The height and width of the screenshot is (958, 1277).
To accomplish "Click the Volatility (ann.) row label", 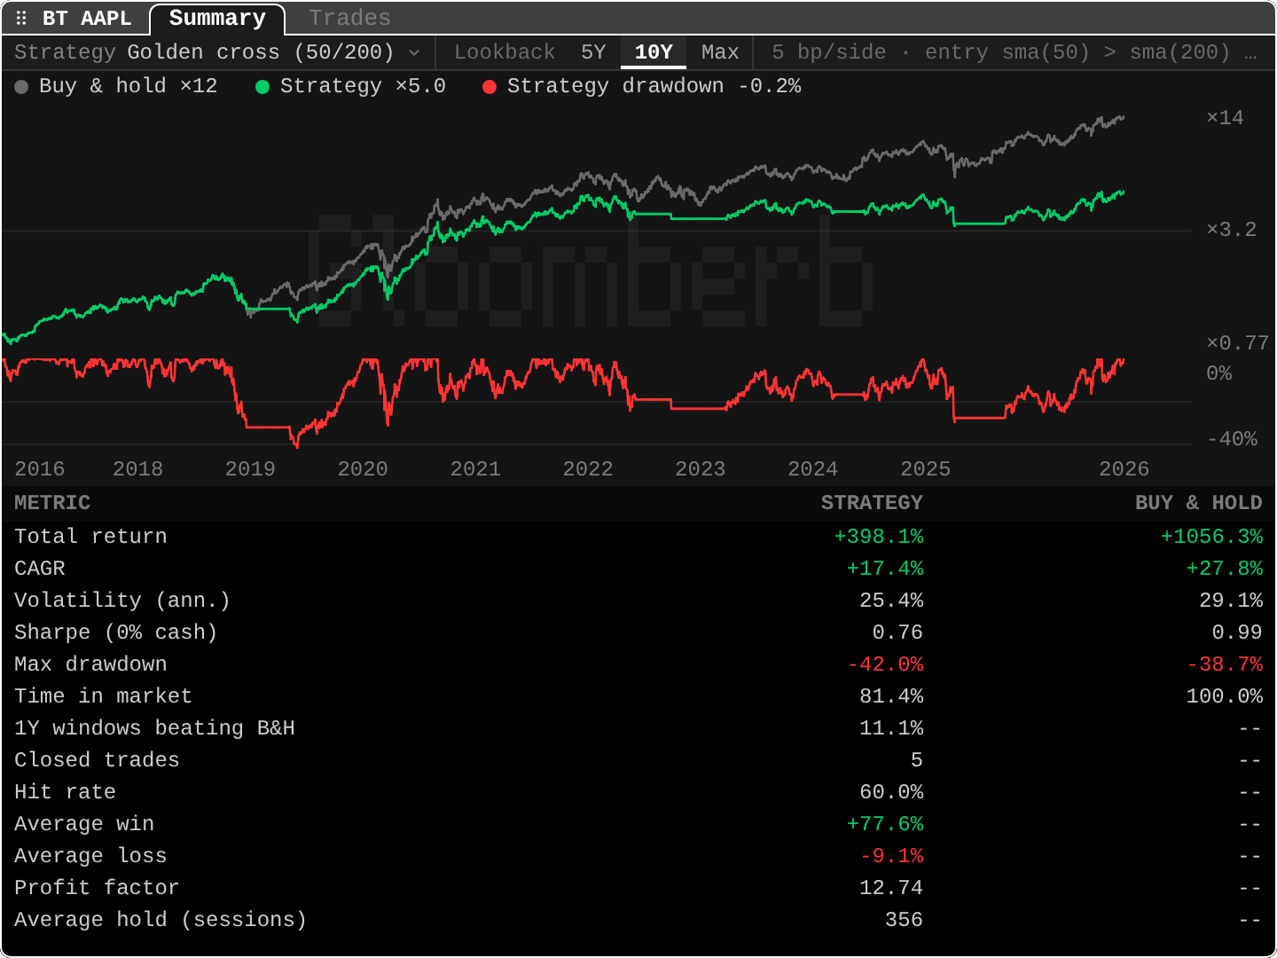I will (122, 601).
